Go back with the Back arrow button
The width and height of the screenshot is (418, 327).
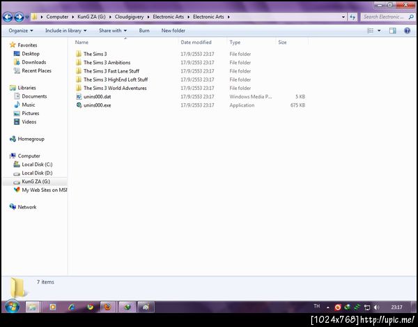tap(8, 17)
